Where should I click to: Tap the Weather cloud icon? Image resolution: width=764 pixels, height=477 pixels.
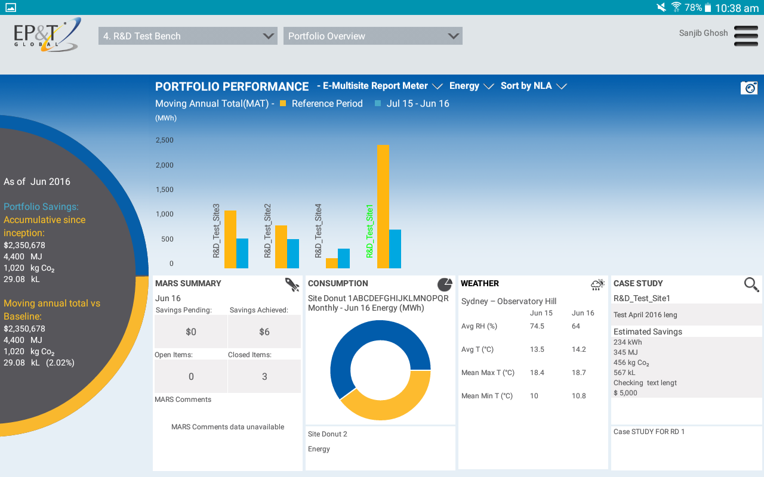click(597, 284)
